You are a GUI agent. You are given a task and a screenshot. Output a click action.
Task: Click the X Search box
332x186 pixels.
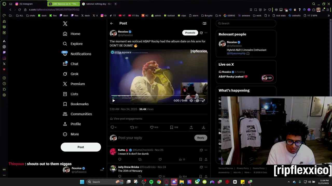(x=246, y=24)
